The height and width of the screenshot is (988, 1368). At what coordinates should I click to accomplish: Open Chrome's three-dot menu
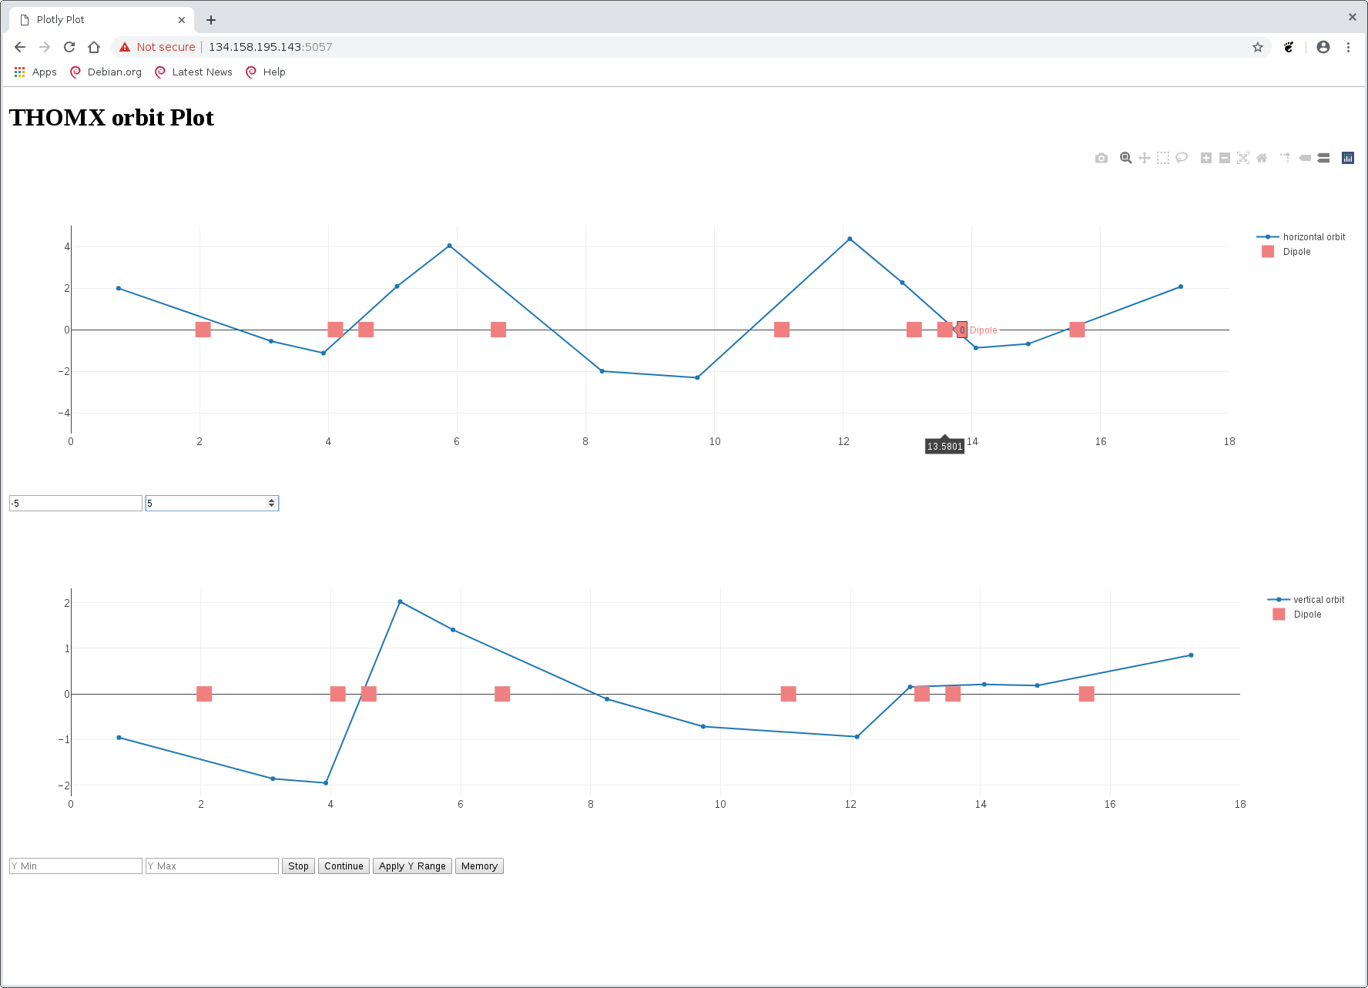point(1348,47)
